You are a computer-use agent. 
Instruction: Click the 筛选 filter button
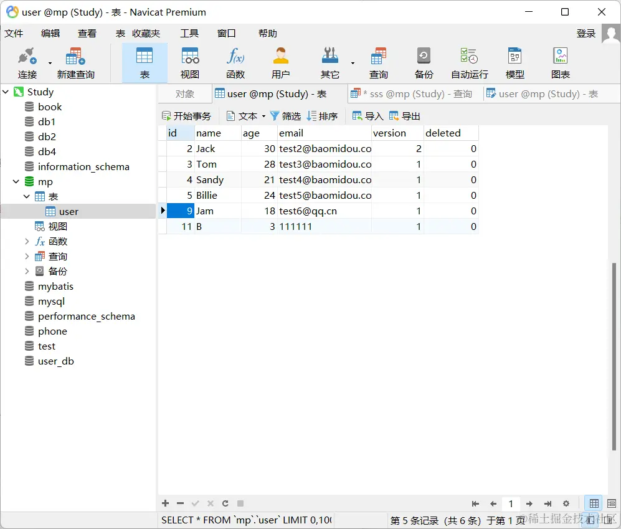click(x=285, y=116)
